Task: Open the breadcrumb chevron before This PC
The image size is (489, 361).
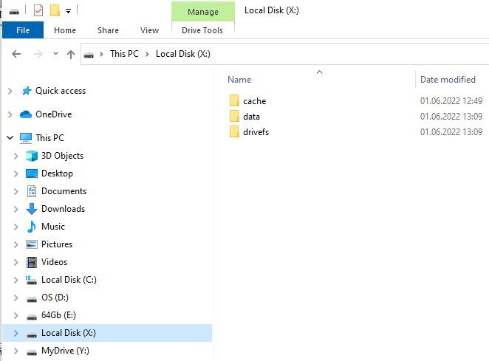Action: tap(101, 54)
